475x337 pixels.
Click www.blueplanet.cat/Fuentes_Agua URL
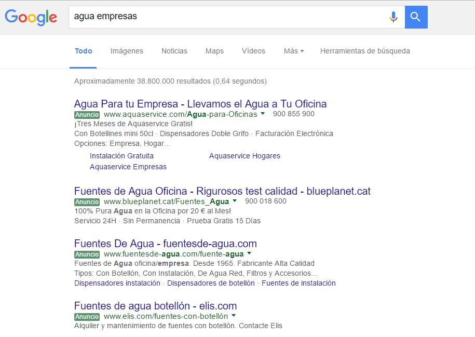pos(166,201)
